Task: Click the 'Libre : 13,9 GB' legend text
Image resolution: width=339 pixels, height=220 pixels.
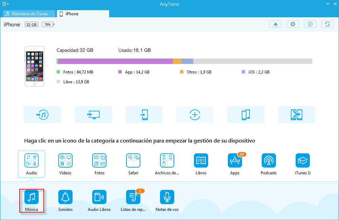Action: 76,82
